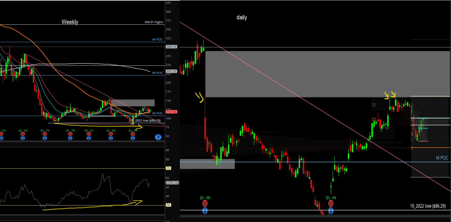Click the "daily" chart title text

tap(242, 17)
